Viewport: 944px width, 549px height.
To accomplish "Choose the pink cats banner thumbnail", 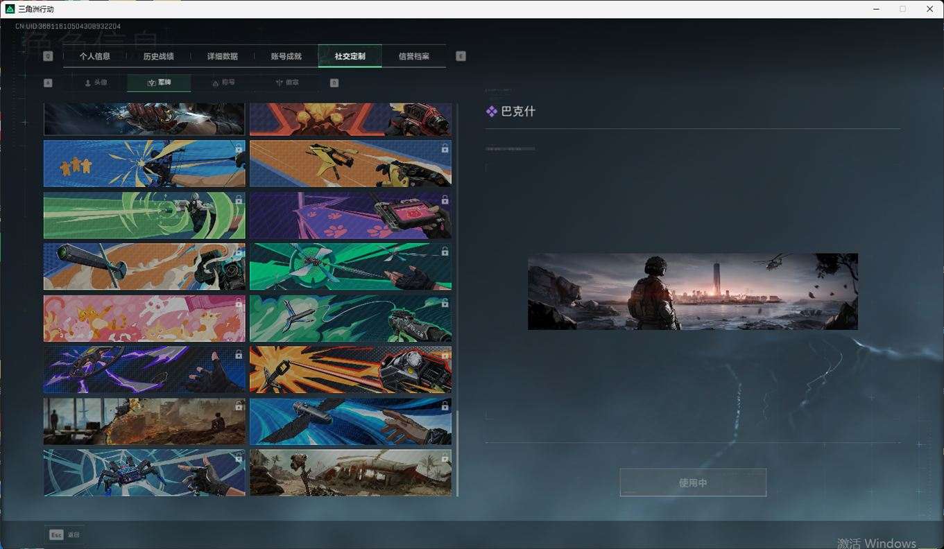I will (144, 318).
